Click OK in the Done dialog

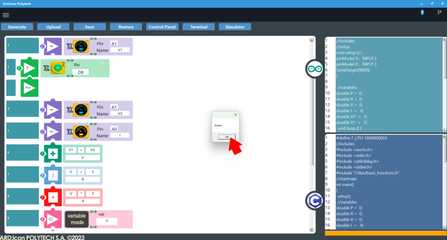[227, 137]
